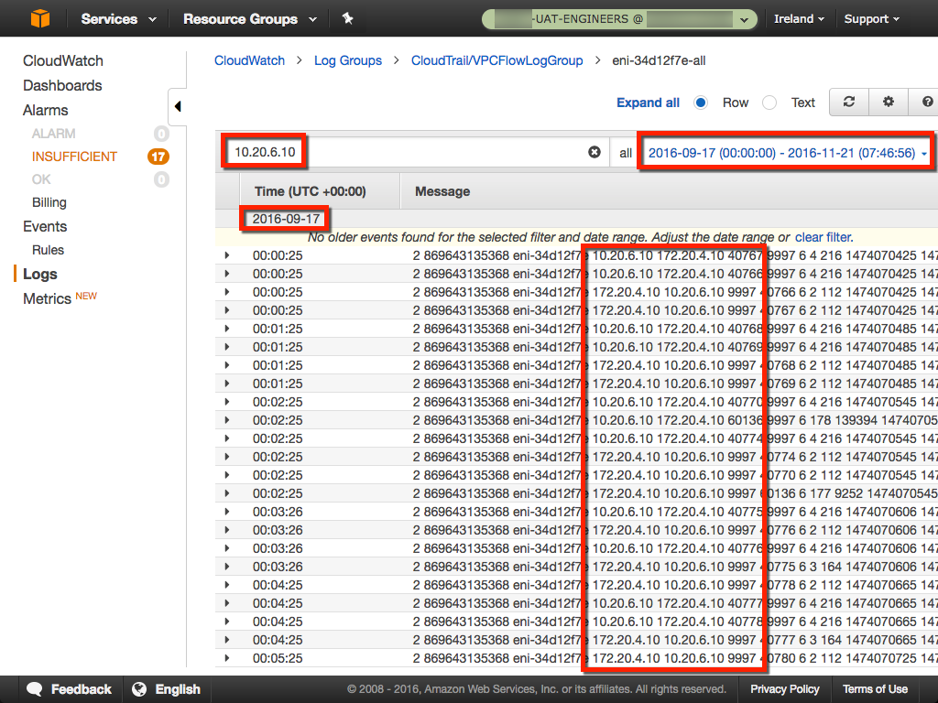Refresh the log events list
Viewport: 938px width, 703px height.
pyautogui.click(x=849, y=103)
